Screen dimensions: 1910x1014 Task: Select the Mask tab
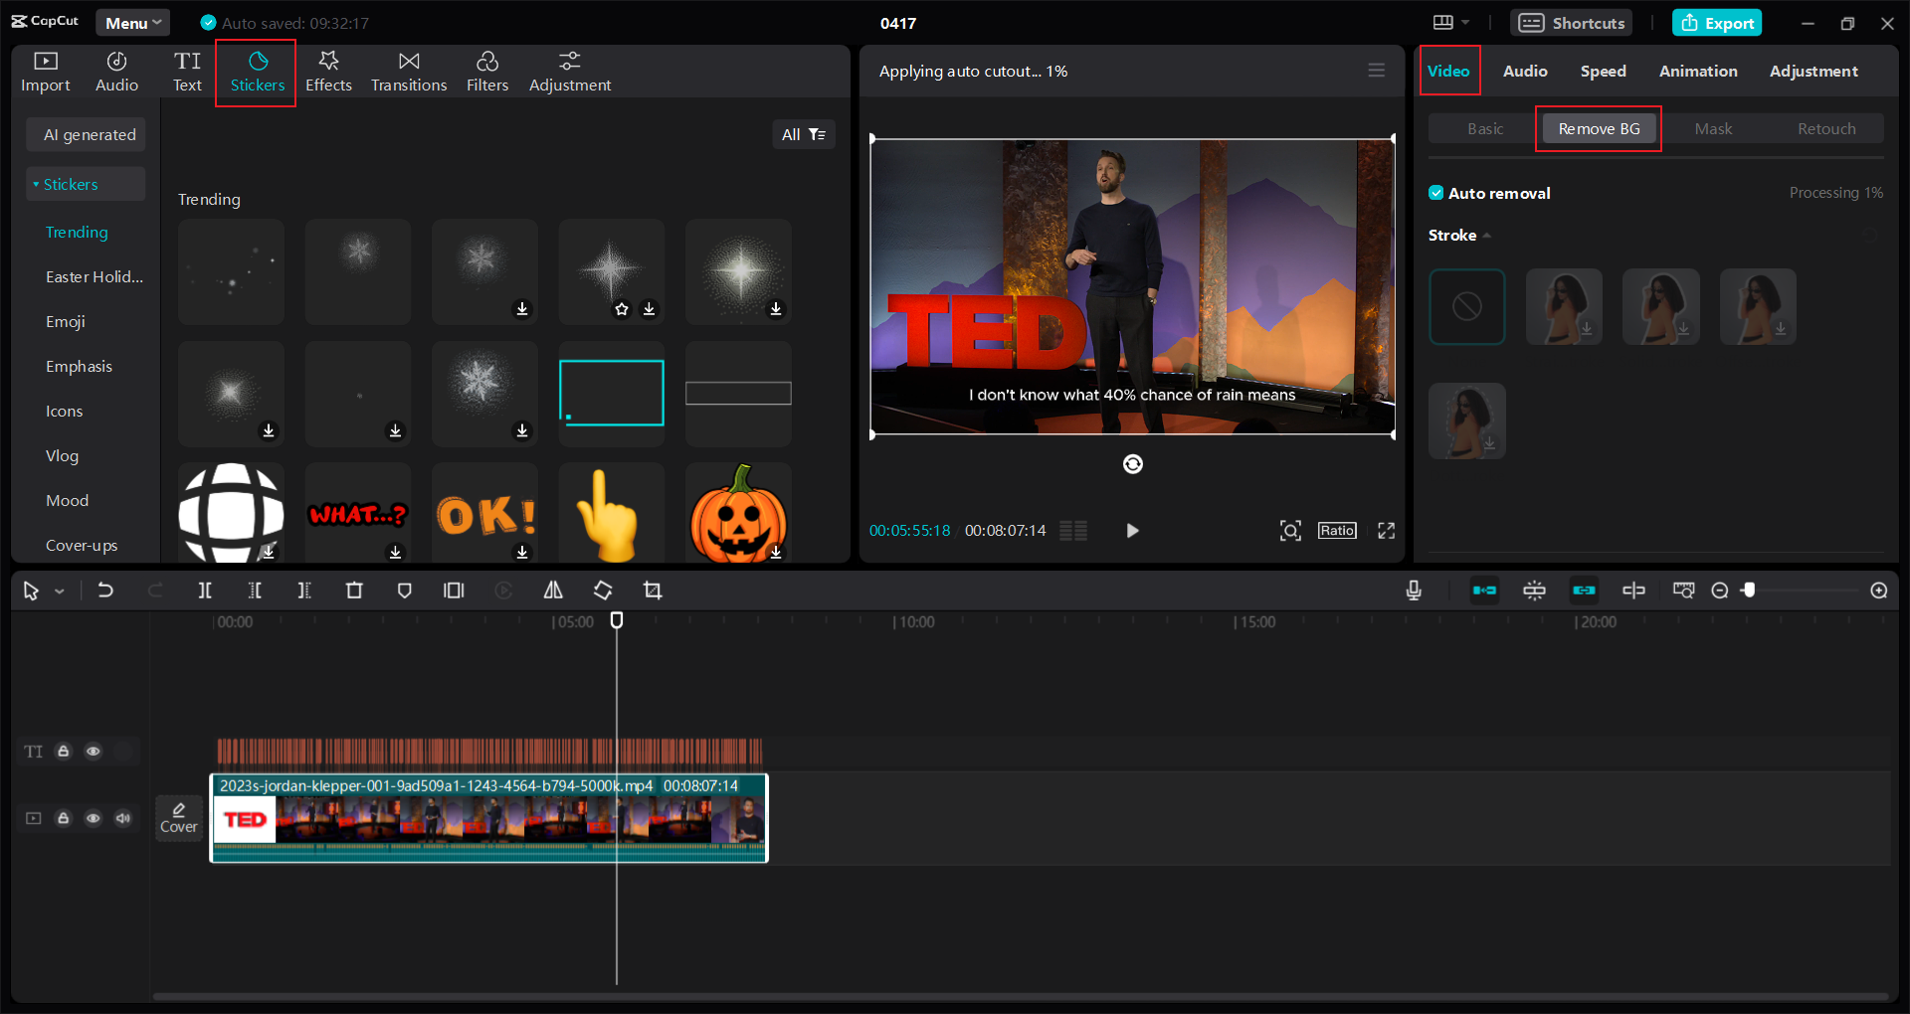pyautogui.click(x=1713, y=128)
